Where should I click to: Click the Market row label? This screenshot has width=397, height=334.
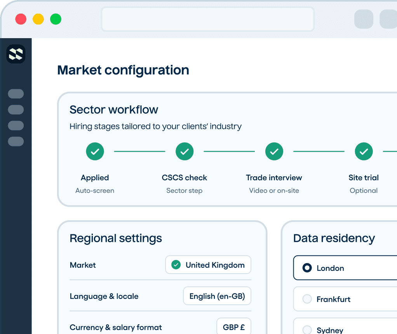click(83, 265)
